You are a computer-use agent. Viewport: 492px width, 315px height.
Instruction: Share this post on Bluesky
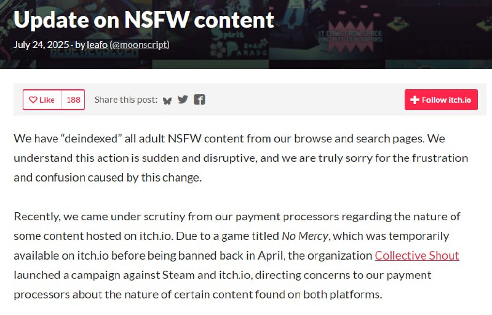coord(167,100)
